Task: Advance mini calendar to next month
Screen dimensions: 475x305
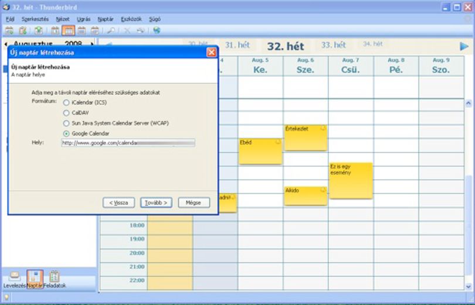Action: click(x=92, y=44)
